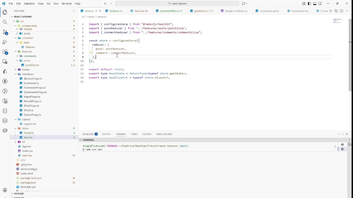Open the database icon in activity bar
353x198 pixels.
point(5,111)
